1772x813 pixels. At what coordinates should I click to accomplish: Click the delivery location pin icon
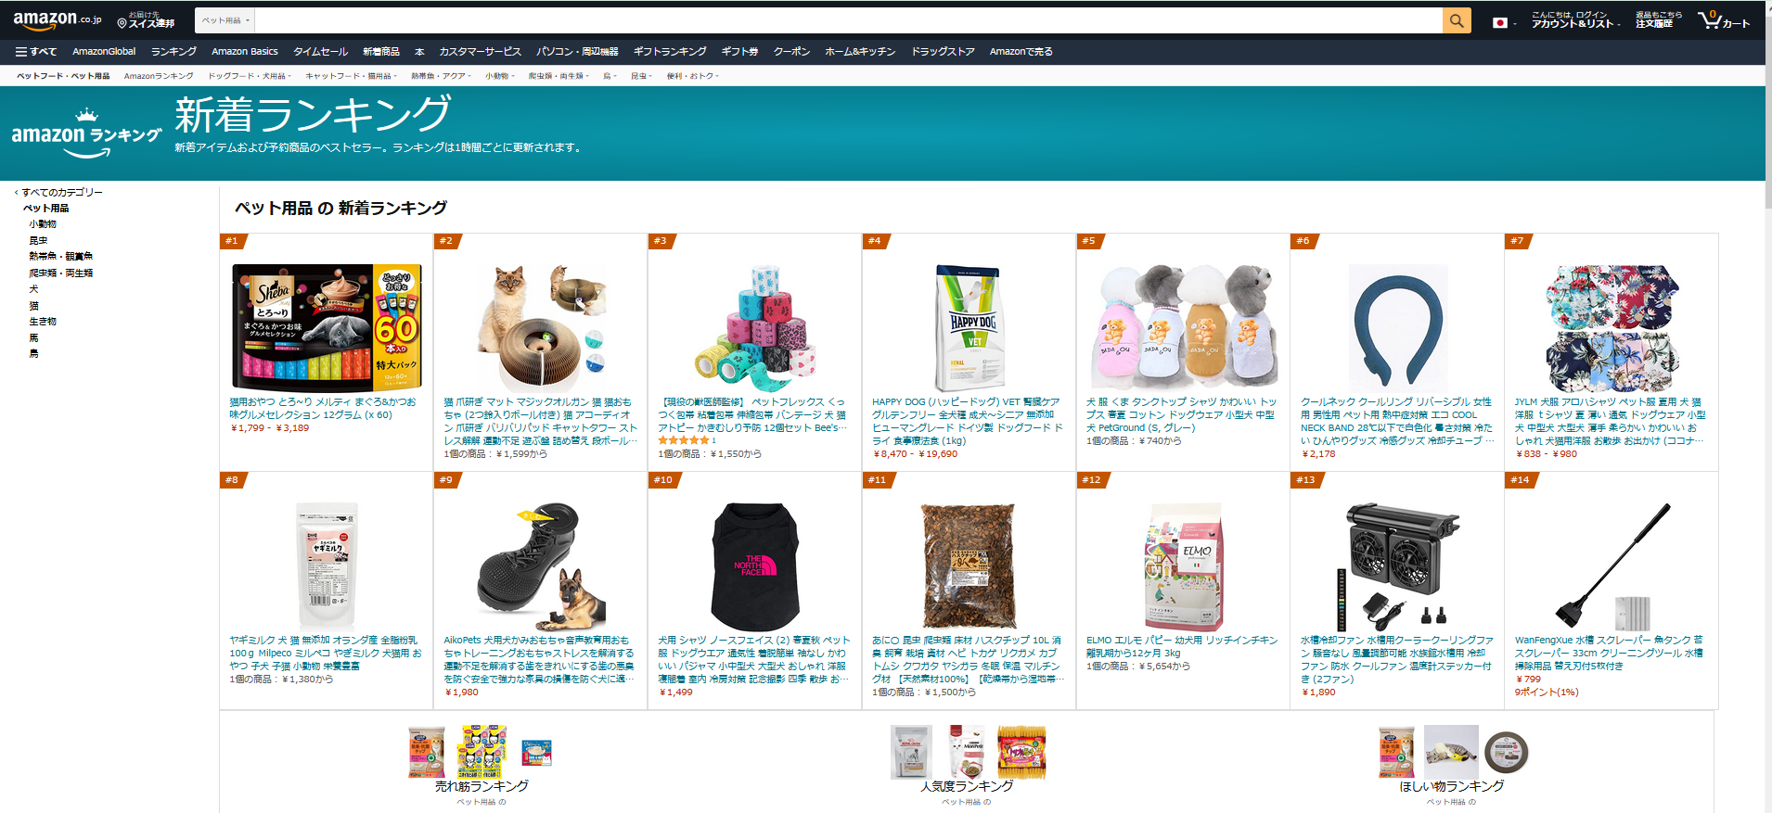click(x=122, y=22)
